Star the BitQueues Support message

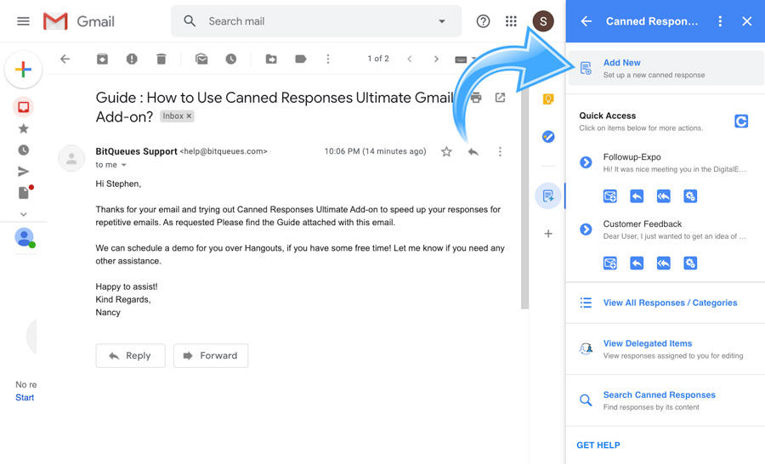[446, 151]
